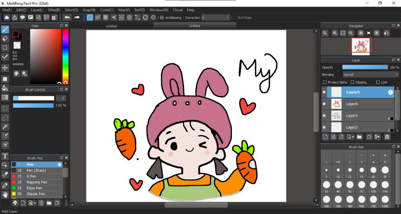Select Edge Pen brush

pyautogui.click(x=36, y=188)
